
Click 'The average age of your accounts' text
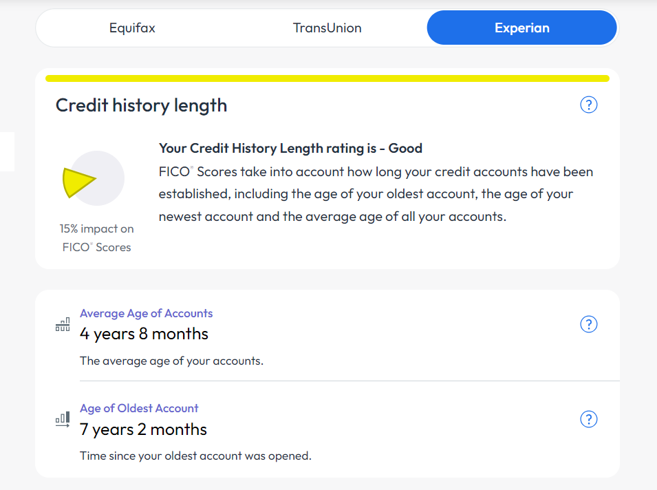(171, 361)
